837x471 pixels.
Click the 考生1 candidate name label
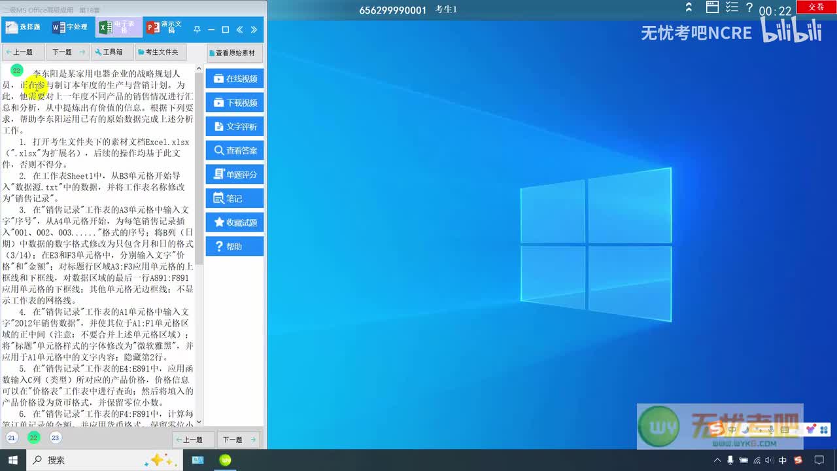pos(446,10)
